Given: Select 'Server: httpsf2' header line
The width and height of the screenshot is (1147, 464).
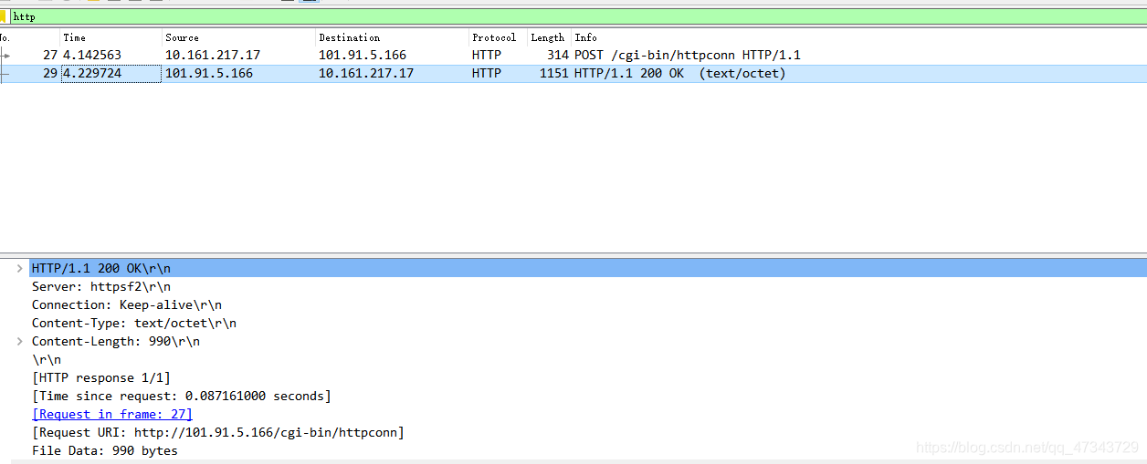Looking at the screenshot, I should tap(100, 286).
